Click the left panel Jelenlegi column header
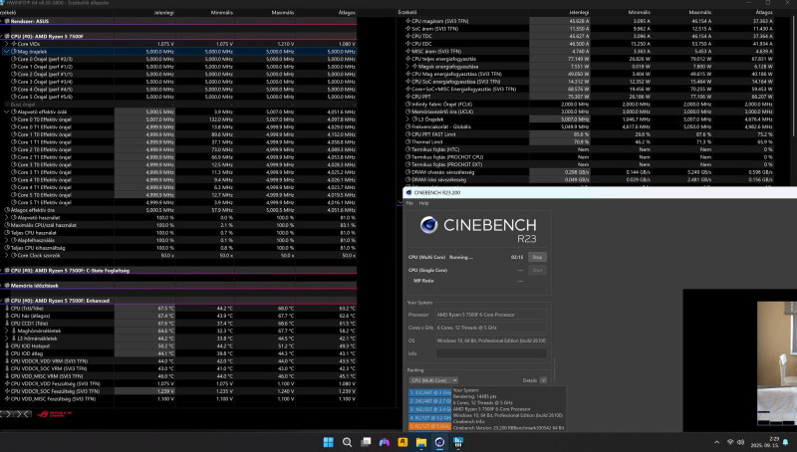The height and width of the screenshot is (452, 797). 163,12
